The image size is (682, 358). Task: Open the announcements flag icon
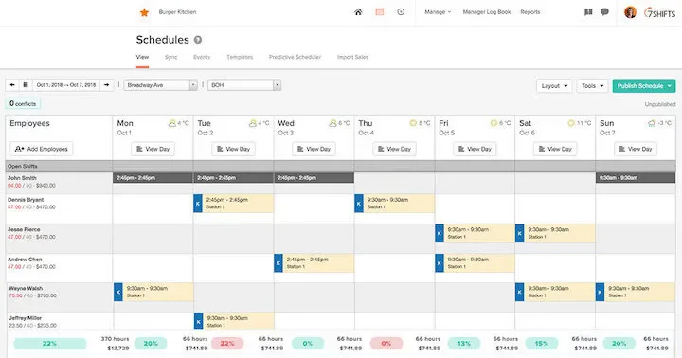point(588,12)
